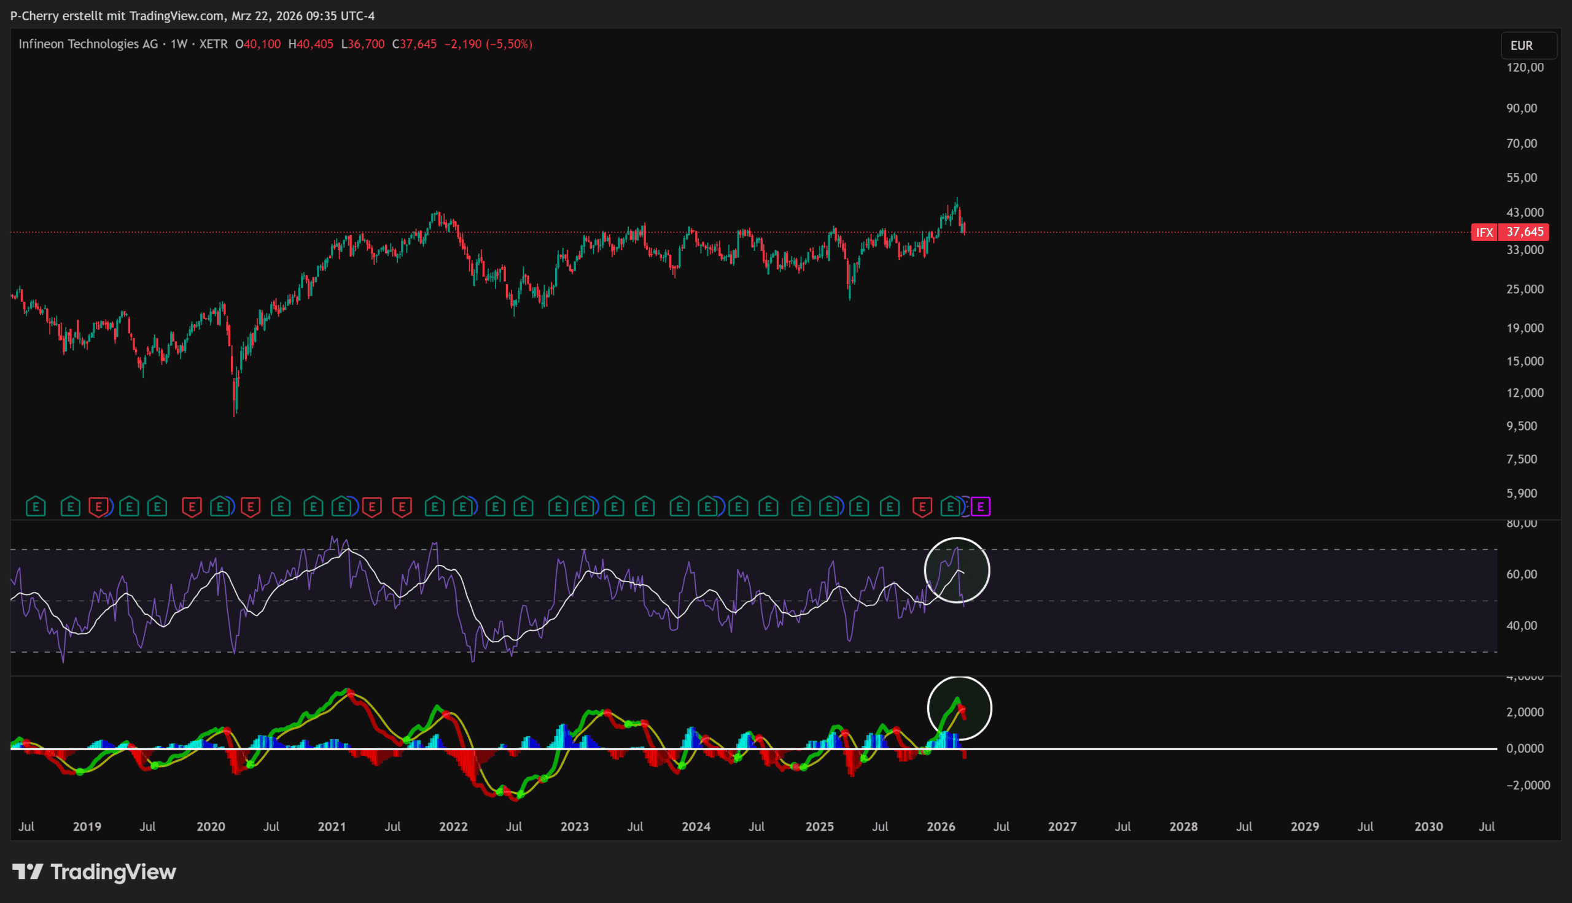Click the last red earnings marker before 2026
This screenshot has width=1572, height=903.
(x=922, y=507)
